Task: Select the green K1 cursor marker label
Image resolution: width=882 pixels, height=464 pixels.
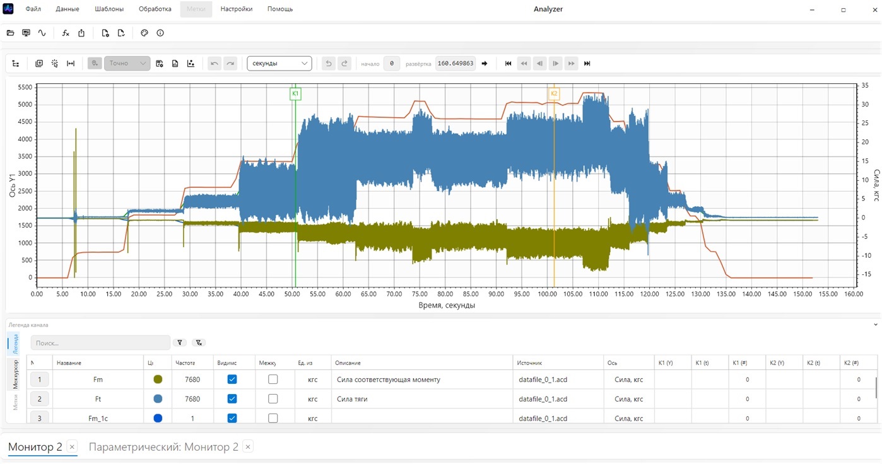Action: 295,94
